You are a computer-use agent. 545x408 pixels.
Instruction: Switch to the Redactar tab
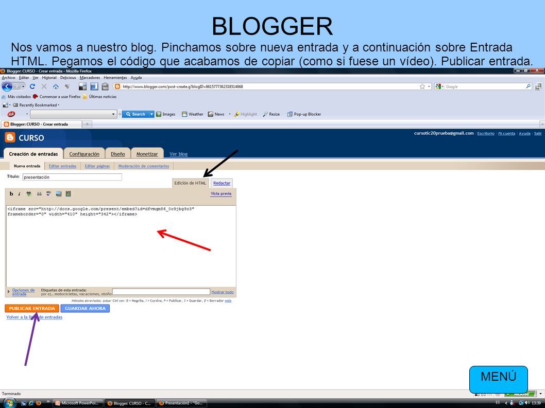pyautogui.click(x=222, y=183)
